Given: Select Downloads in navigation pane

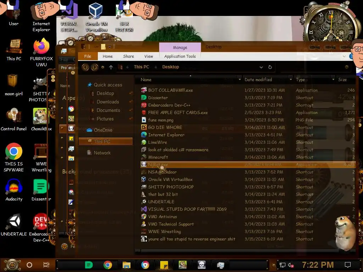Looking at the screenshot, I should (x=108, y=102).
